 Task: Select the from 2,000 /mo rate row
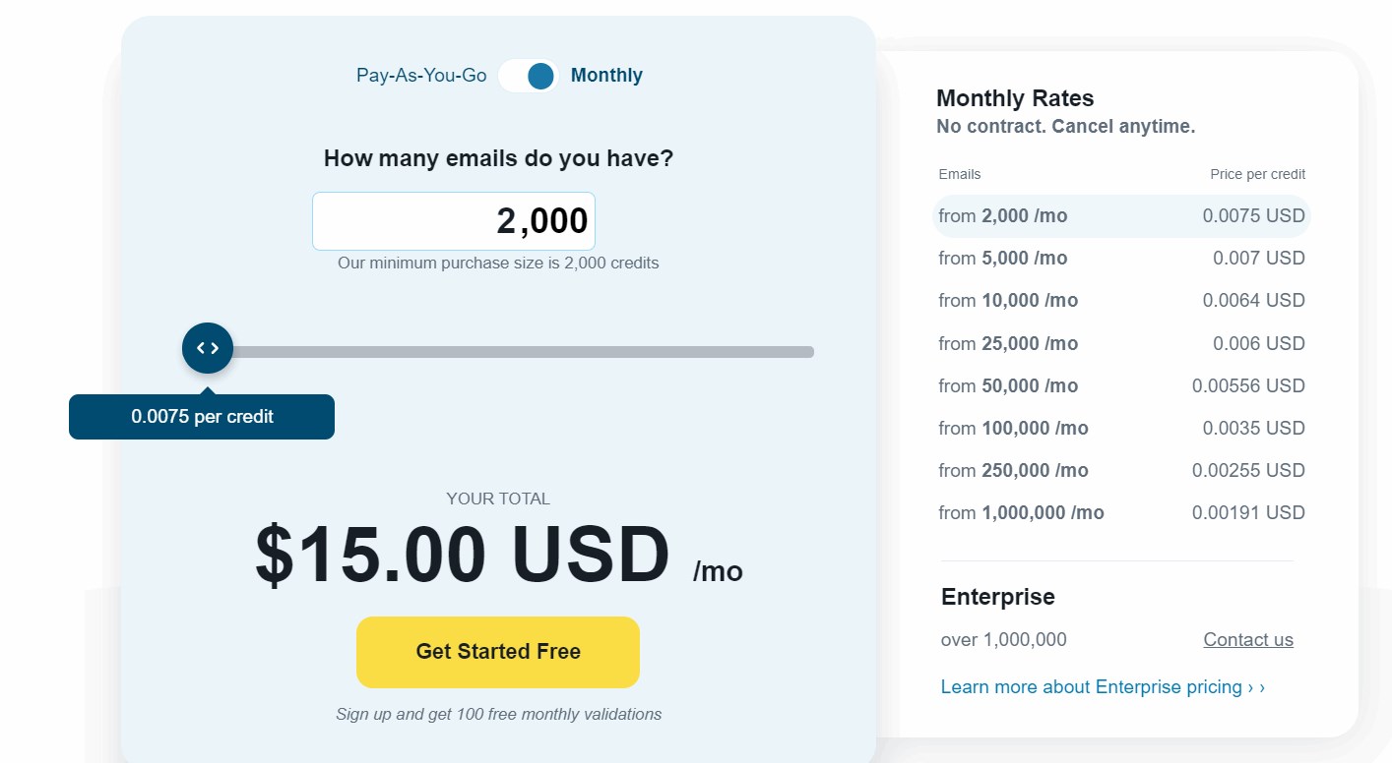(1121, 216)
